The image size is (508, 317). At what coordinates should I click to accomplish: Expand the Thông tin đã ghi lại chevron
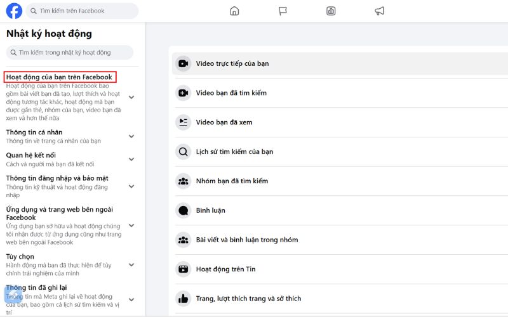pos(131,299)
